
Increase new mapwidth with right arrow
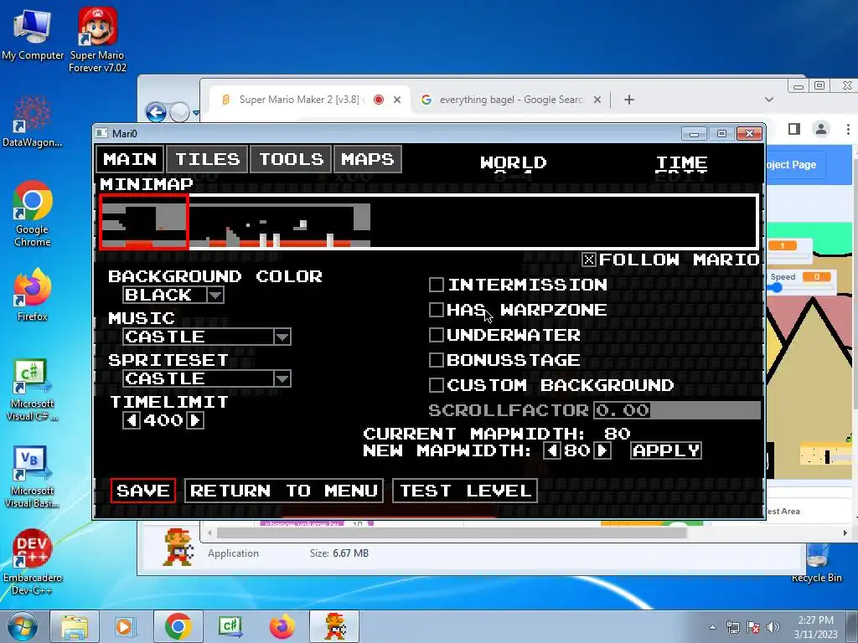(602, 450)
